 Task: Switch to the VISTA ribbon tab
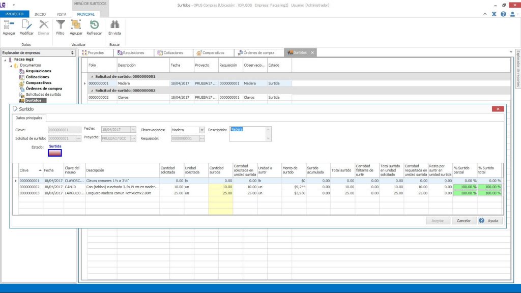[x=62, y=14]
